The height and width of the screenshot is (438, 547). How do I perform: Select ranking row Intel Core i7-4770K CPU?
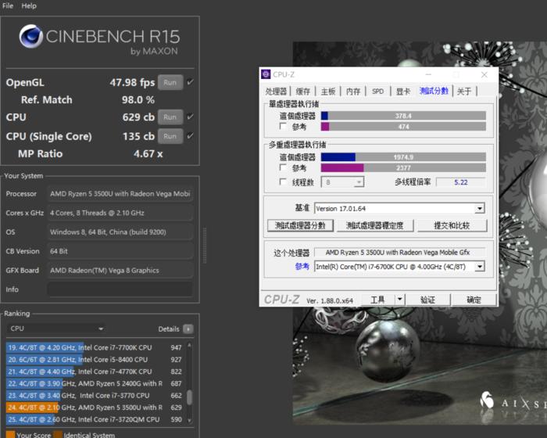[x=95, y=372]
